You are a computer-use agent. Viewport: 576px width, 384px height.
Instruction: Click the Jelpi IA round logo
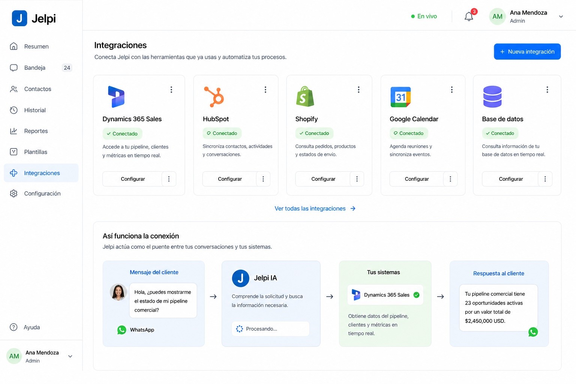pyautogui.click(x=241, y=278)
